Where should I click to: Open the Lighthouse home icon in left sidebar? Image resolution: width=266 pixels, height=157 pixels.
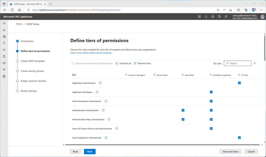click(4, 30)
